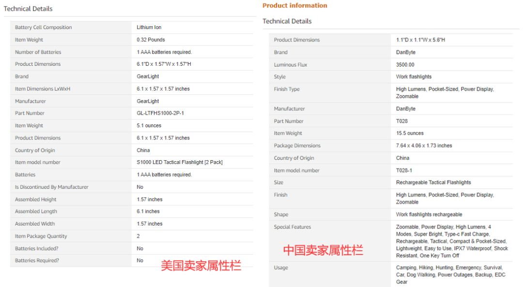523x287 pixels.
Task: Select the part number "GL-LTFHS1000-2P-1"
Action: point(160,113)
